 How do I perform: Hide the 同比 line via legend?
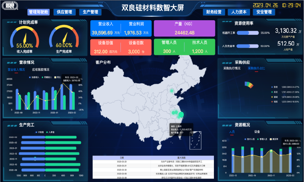(58, 77)
